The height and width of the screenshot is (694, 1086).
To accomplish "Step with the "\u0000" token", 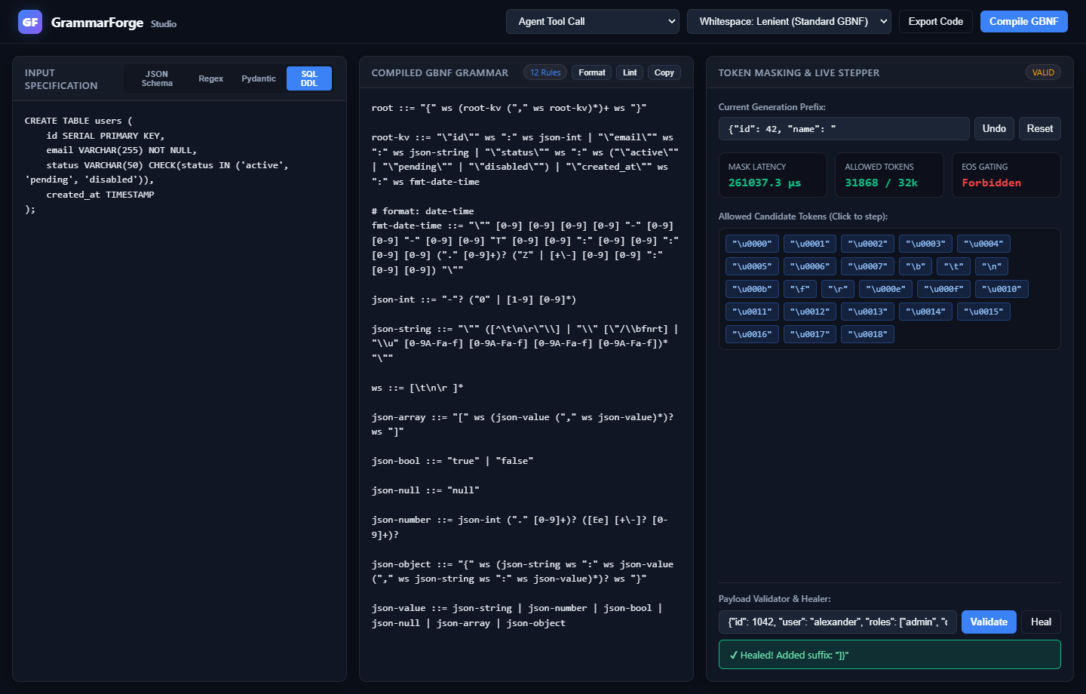I will pos(752,244).
